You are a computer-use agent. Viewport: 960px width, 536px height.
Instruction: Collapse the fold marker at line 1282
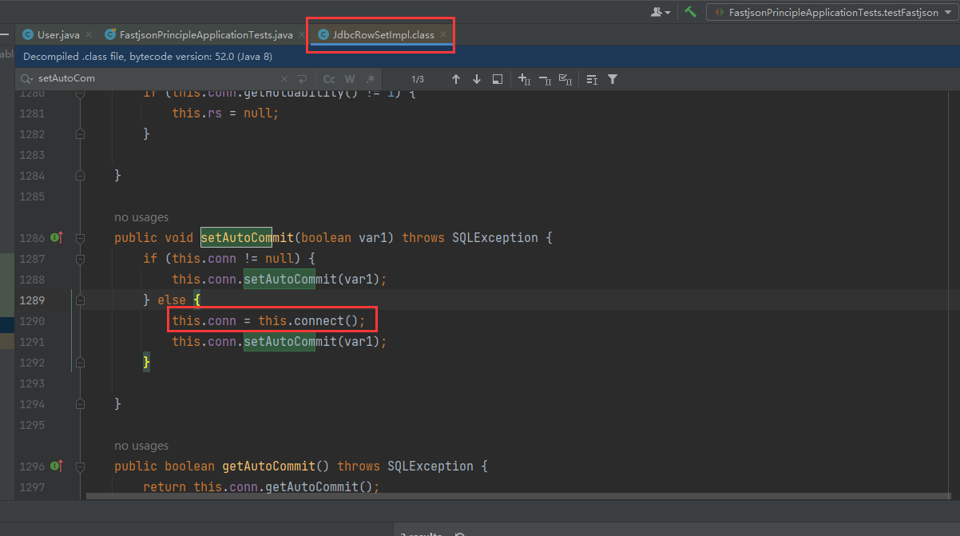80,134
